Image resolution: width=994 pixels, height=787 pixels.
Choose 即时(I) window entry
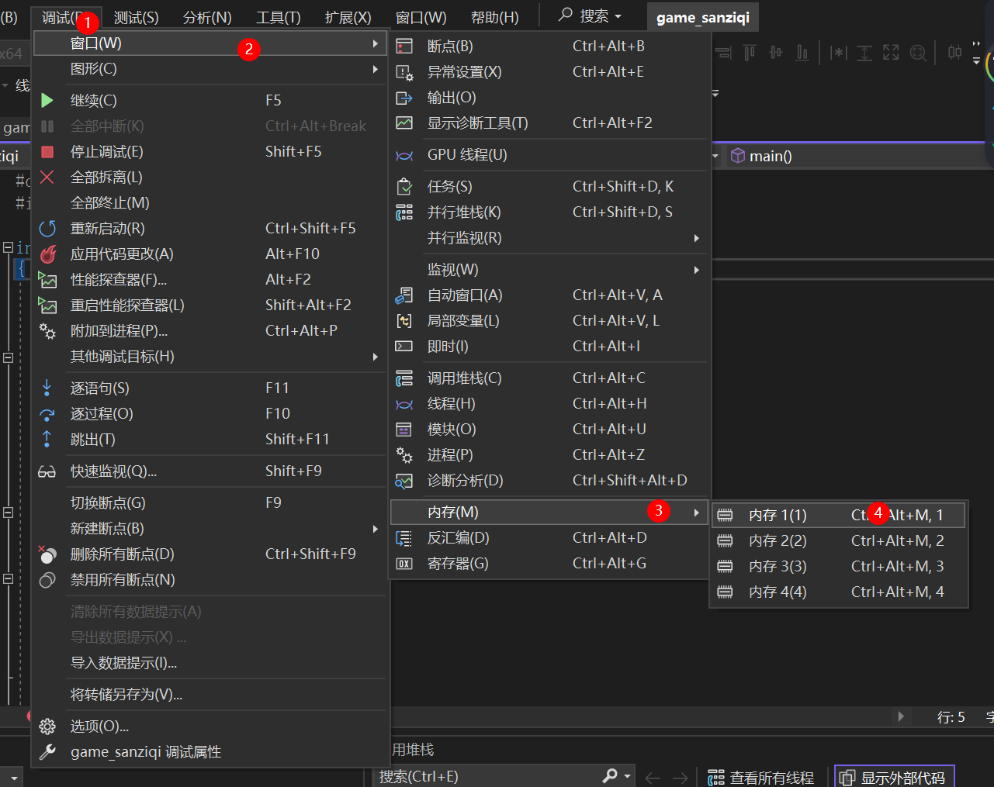coord(549,347)
